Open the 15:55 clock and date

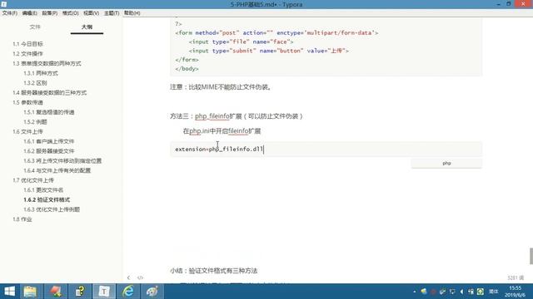pyautogui.click(x=516, y=292)
